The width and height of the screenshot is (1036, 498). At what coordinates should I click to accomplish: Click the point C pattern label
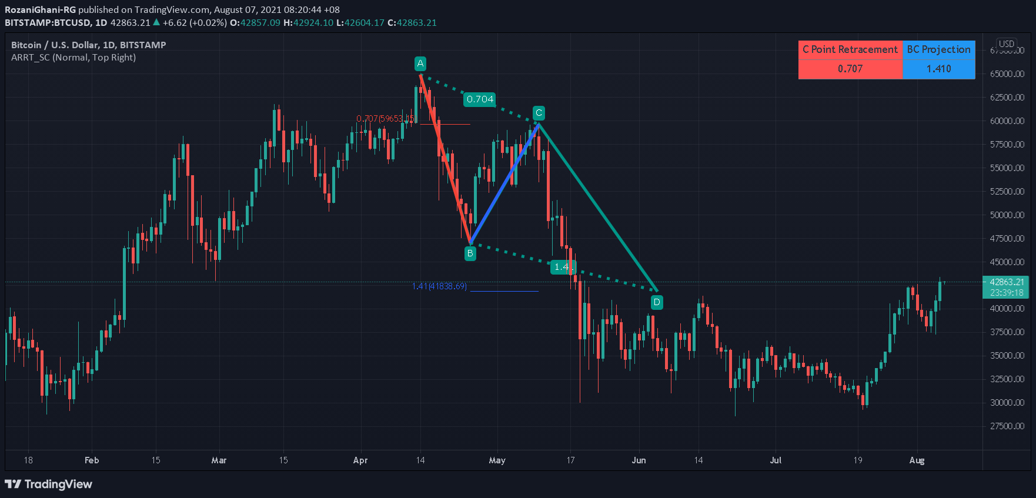(x=539, y=113)
